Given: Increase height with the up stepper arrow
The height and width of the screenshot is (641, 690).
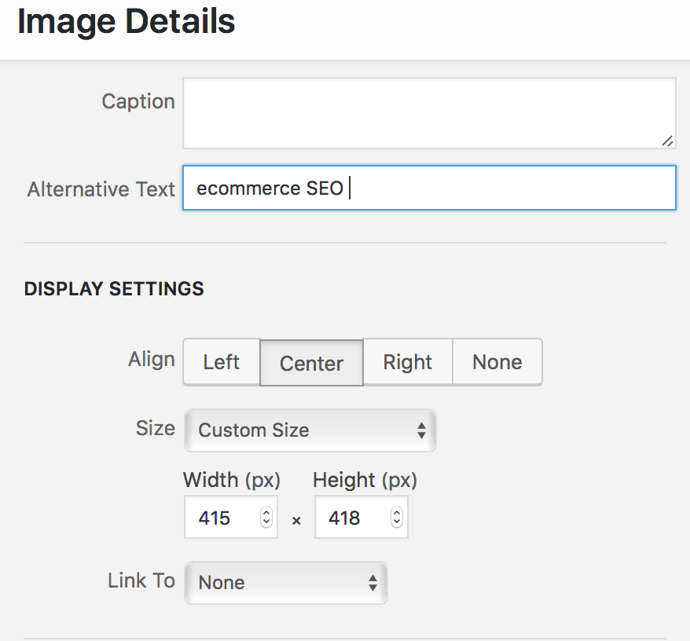Looking at the screenshot, I should (397, 511).
